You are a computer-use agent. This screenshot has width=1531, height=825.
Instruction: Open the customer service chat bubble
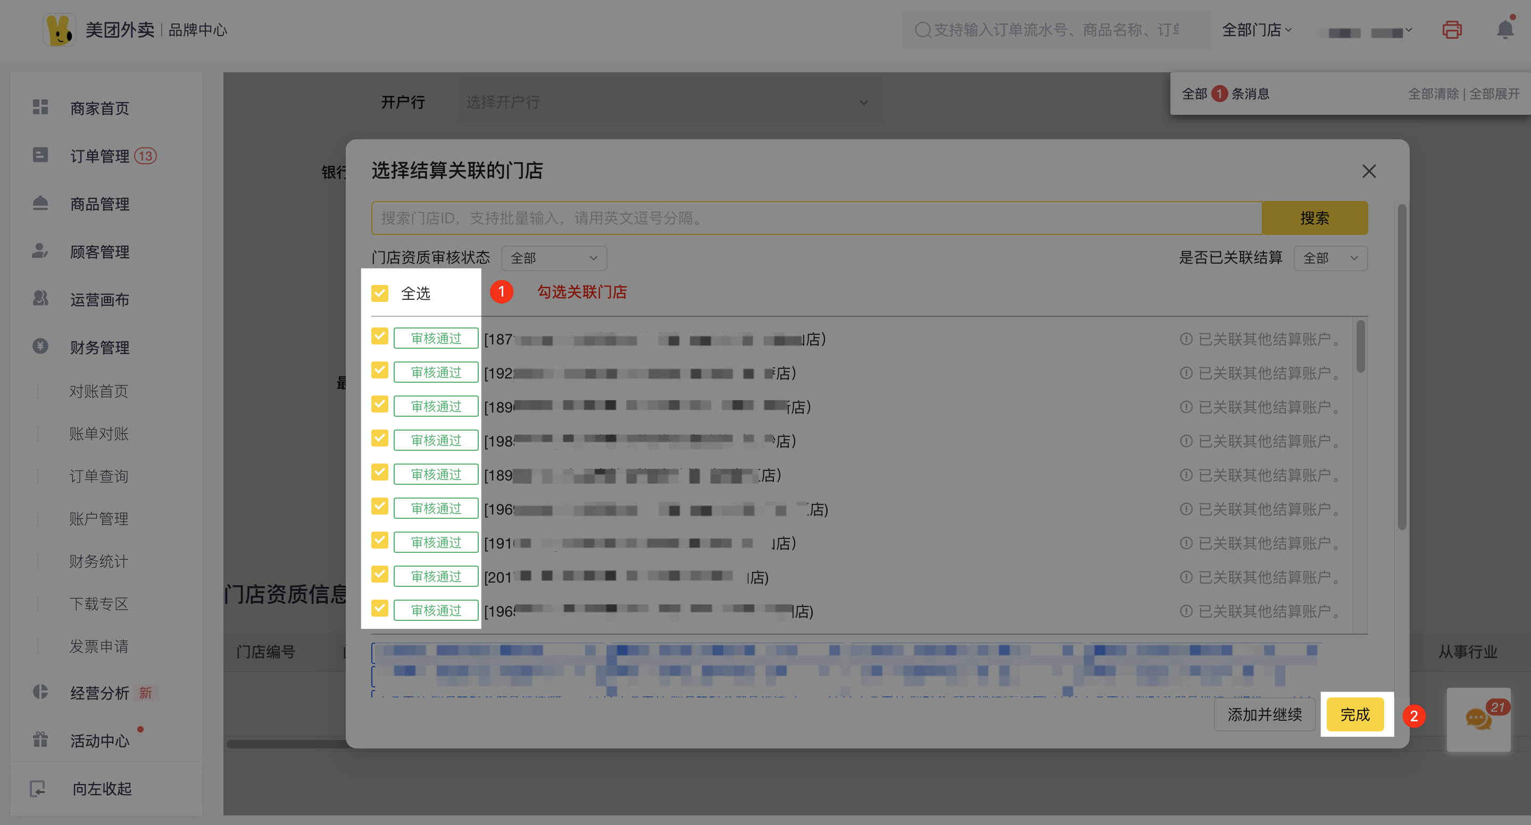[x=1478, y=719]
